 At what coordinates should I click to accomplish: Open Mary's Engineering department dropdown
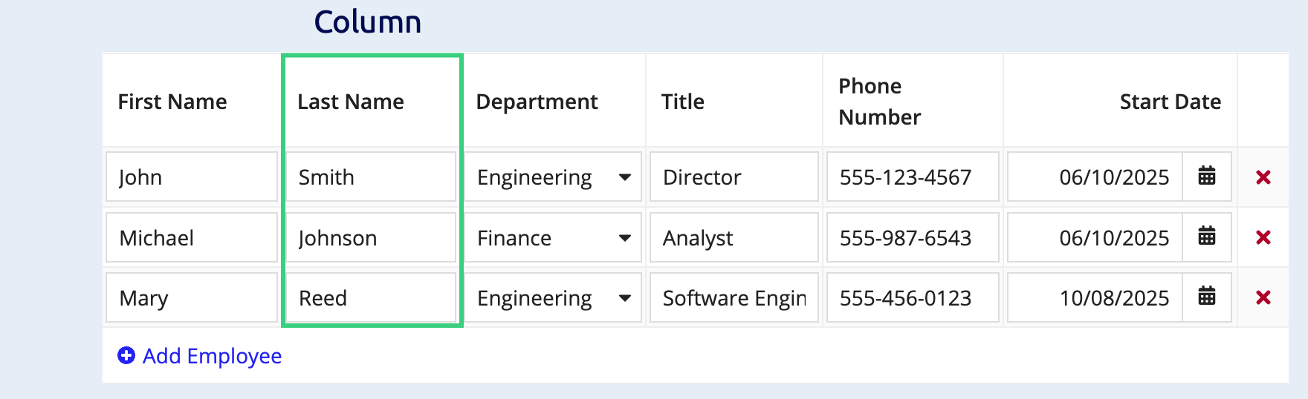(x=552, y=297)
